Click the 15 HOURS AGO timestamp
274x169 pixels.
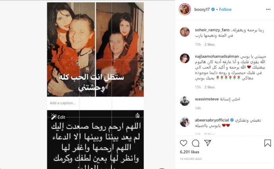click(x=191, y=159)
